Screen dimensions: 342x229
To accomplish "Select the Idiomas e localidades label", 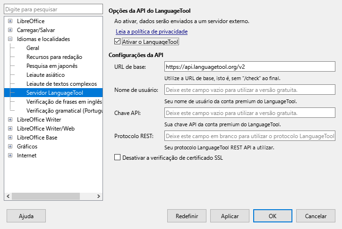I will 43,39.
